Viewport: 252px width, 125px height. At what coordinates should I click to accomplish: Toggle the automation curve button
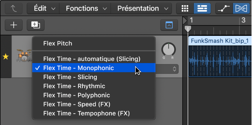point(224,8)
